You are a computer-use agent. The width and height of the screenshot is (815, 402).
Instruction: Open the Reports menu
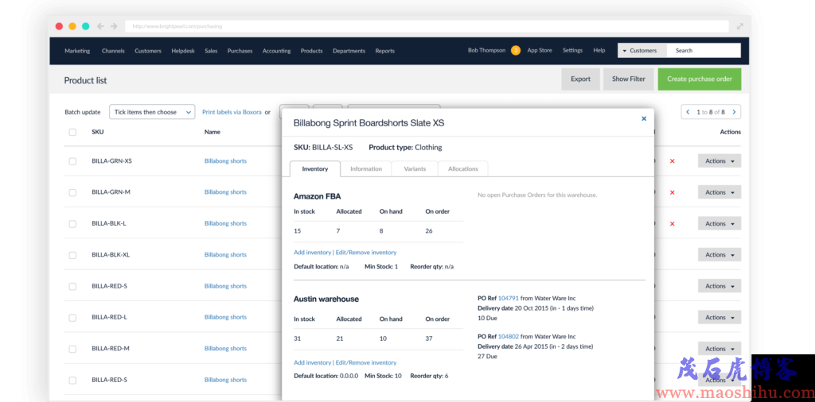click(x=384, y=51)
